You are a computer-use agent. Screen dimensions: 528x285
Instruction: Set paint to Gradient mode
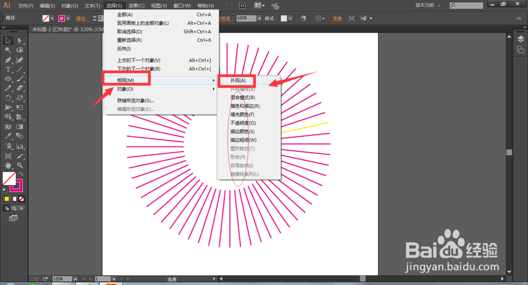[x=14, y=199]
